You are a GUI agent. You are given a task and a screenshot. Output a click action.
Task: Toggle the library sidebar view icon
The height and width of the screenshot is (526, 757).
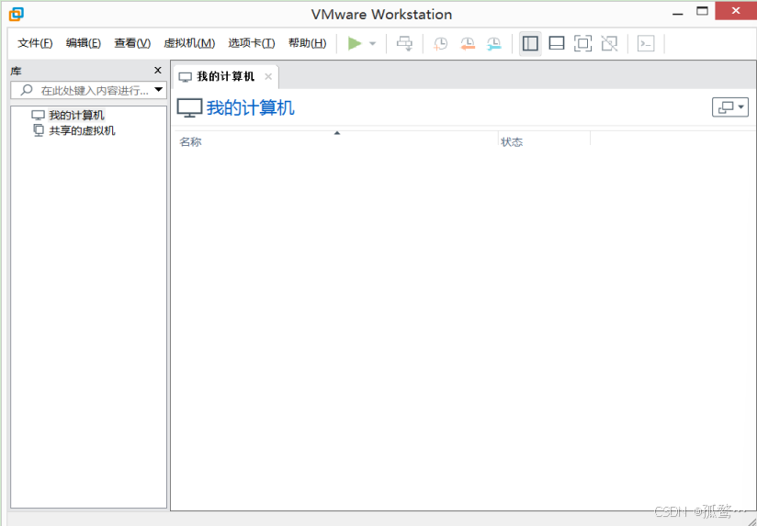pos(530,43)
